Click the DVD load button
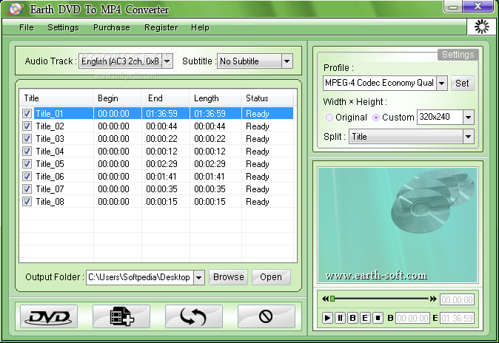 (x=49, y=316)
